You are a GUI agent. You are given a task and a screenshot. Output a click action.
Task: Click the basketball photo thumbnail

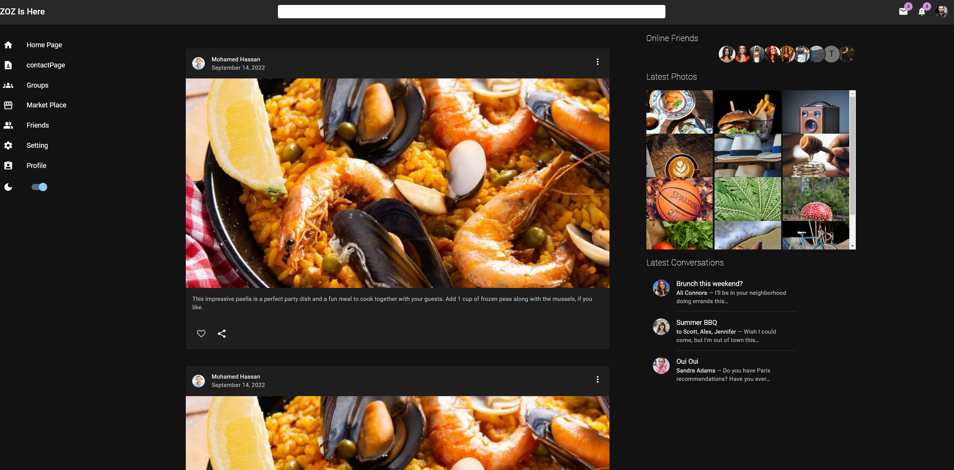[679, 199]
